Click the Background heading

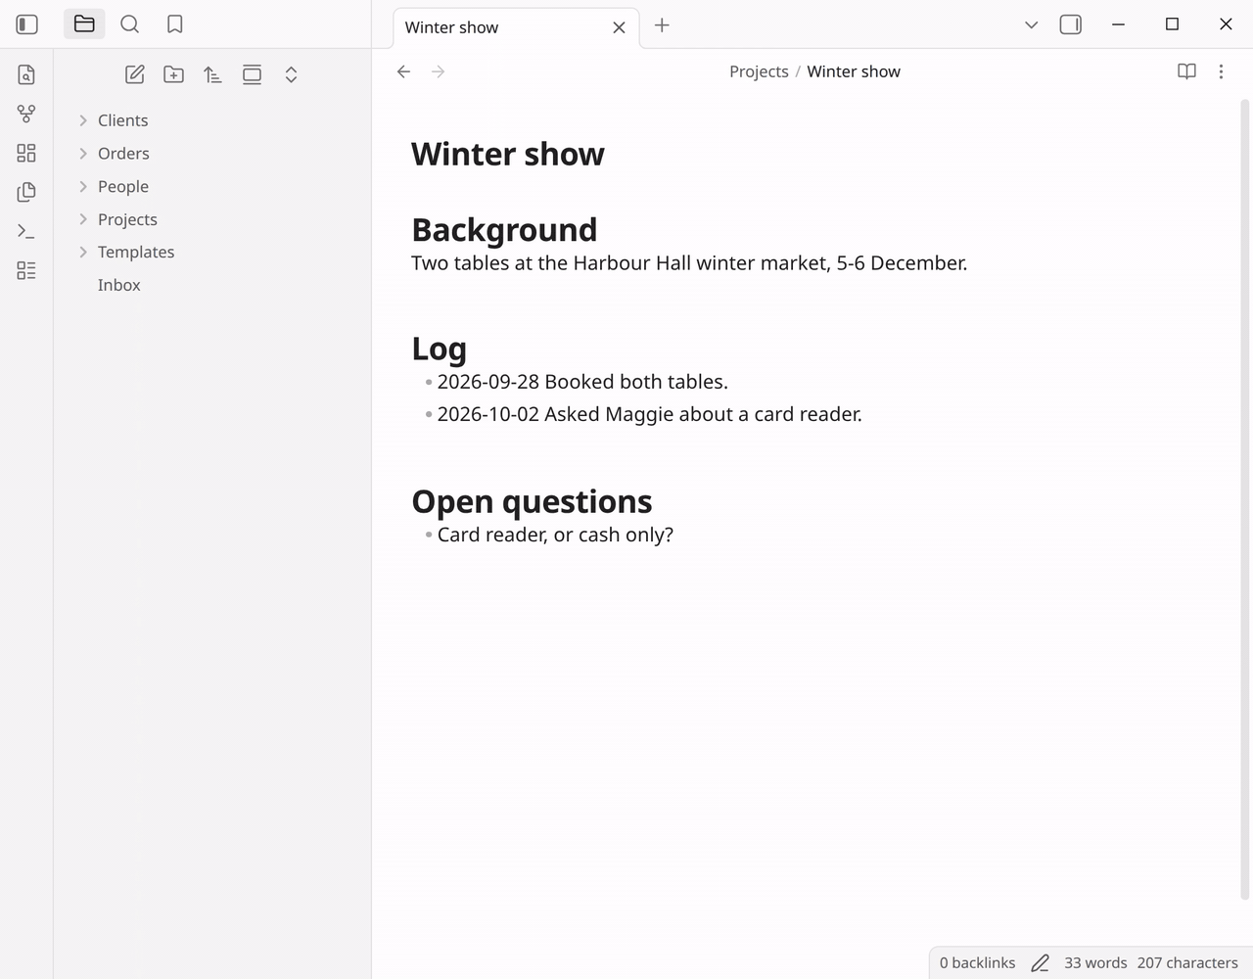504,230
